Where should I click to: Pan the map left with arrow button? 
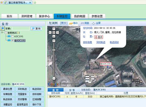tap(50, 32)
